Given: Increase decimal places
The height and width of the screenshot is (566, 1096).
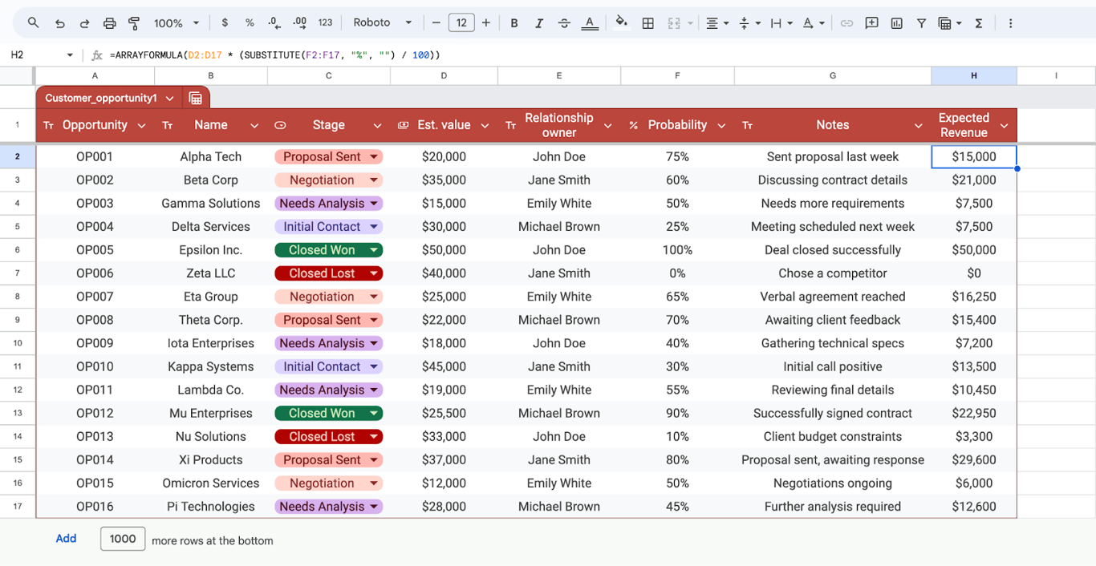Looking at the screenshot, I should point(300,23).
